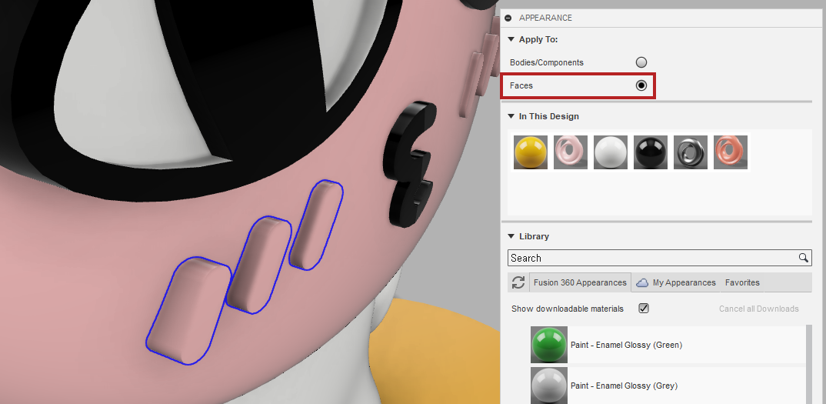This screenshot has height=404, width=826.
Task: Pick the white glossy appearance swatch
Action: (611, 152)
